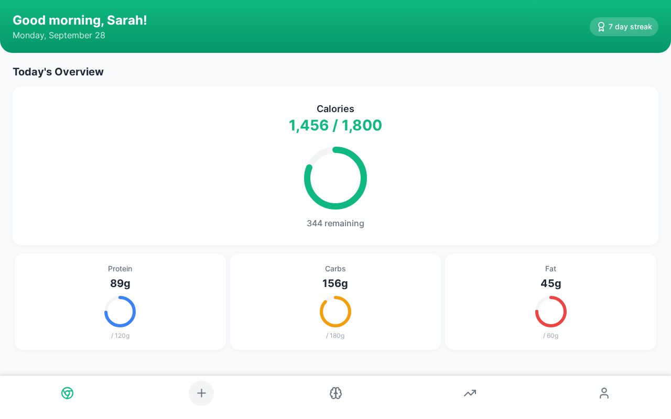Select the Carbs card label

tap(335, 269)
